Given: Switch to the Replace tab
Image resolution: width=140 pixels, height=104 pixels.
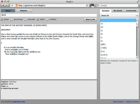Looking at the screenshot, I should tap(23, 11).
